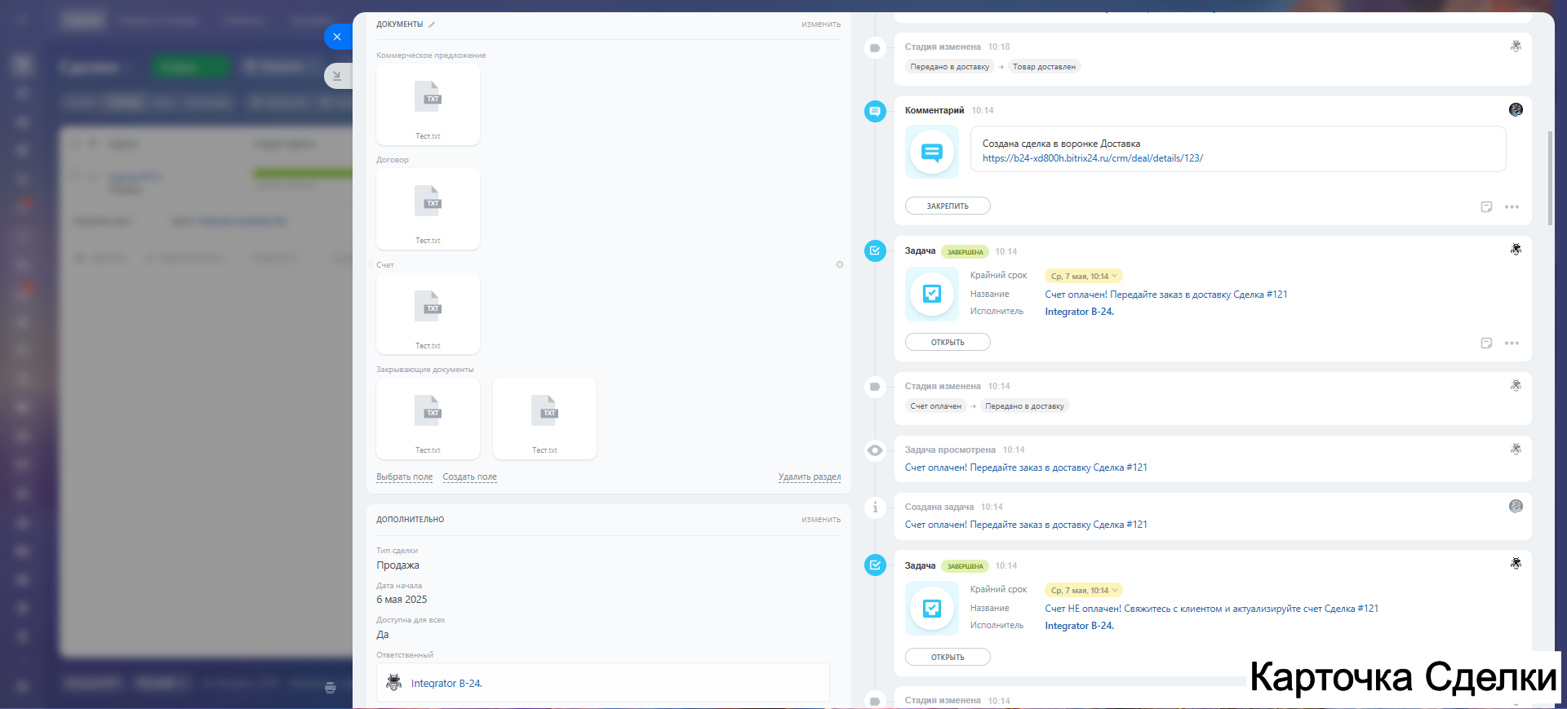Image resolution: width=1567 pixels, height=709 pixels.
Task: Open the deal URL link in the comment
Action: tap(1092, 158)
